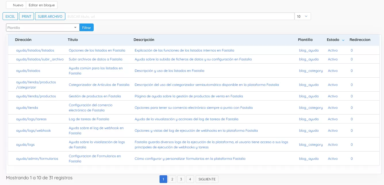Click the sort arrow beside Estado header
Viewport: 384px width, 185px height.
343,40
